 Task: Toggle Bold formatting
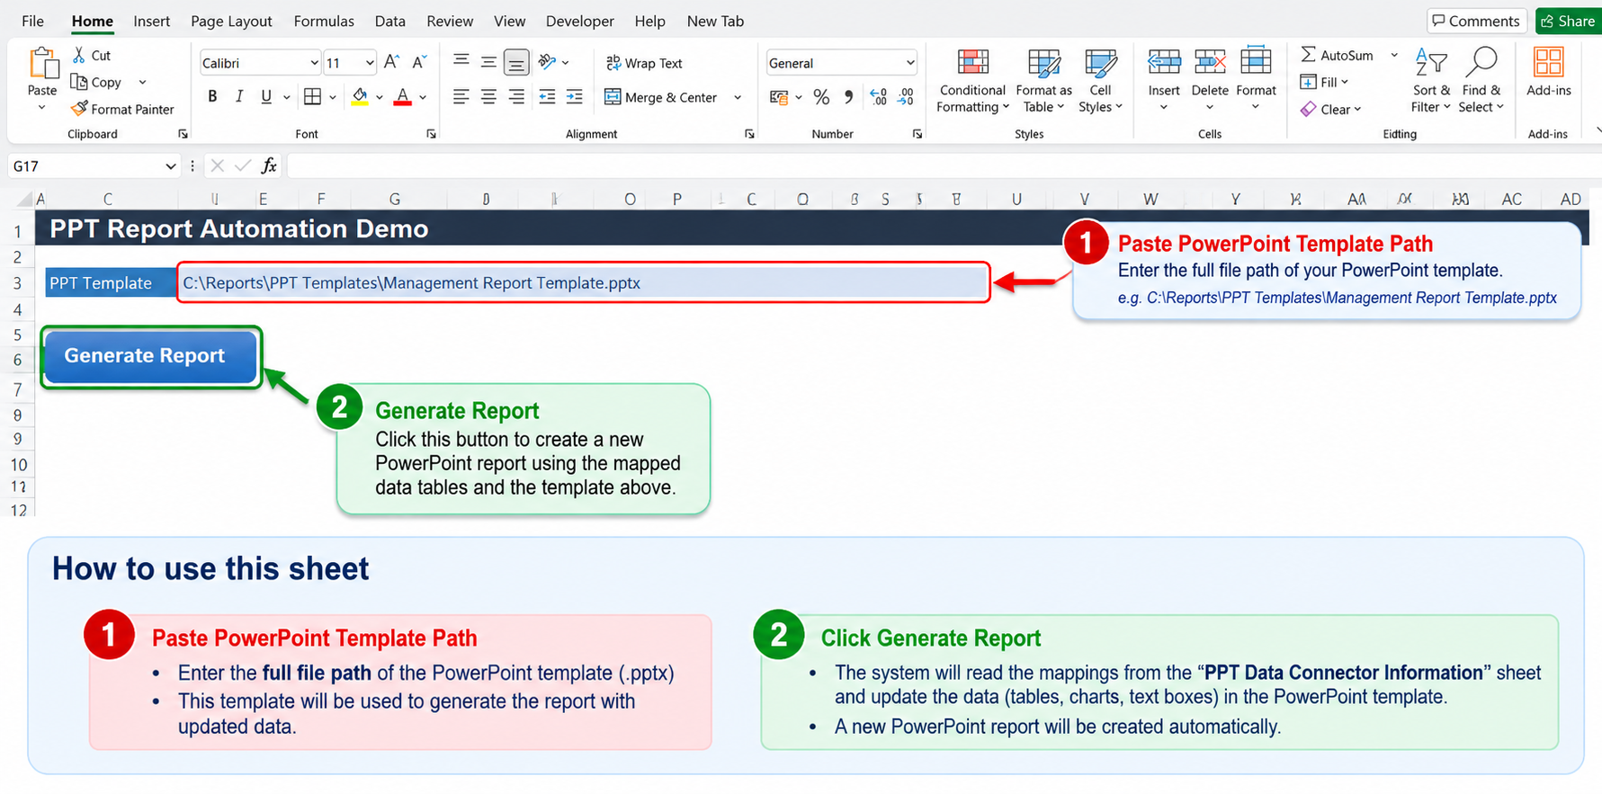(x=212, y=96)
